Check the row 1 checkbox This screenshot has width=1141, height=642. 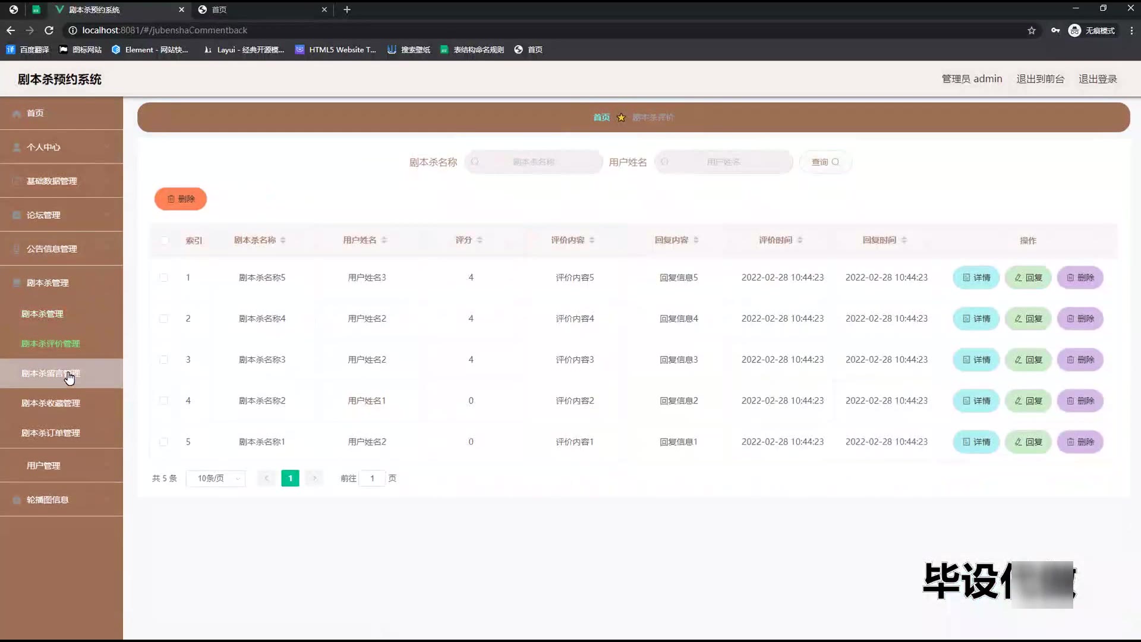[x=163, y=278]
